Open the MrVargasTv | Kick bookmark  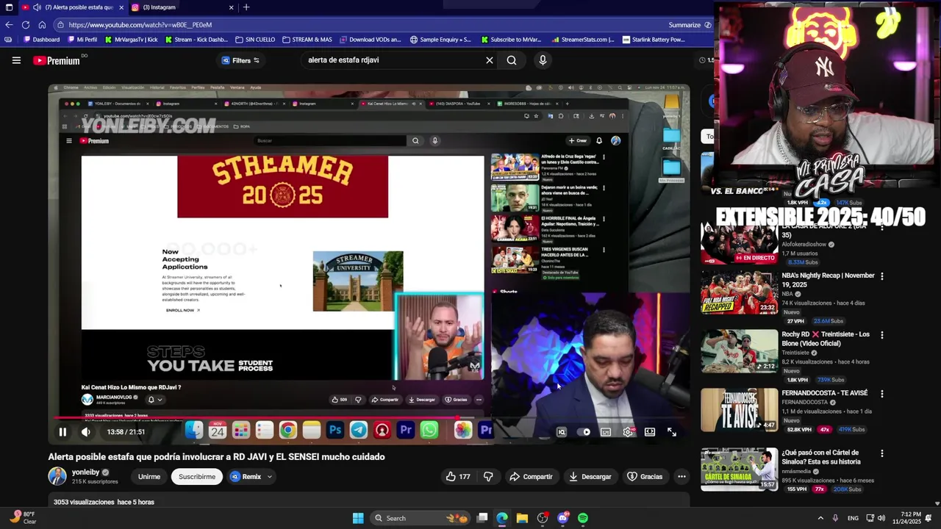click(131, 40)
